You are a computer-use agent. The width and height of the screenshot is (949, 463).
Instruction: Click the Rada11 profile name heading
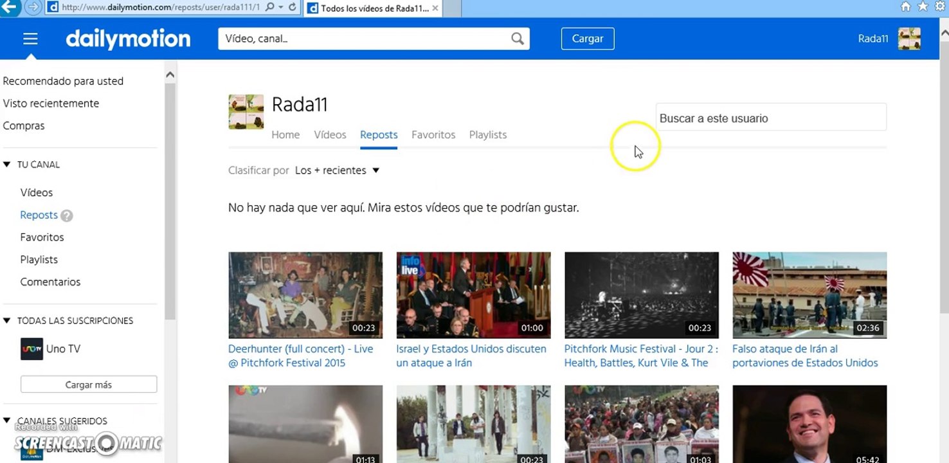coord(300,104)
